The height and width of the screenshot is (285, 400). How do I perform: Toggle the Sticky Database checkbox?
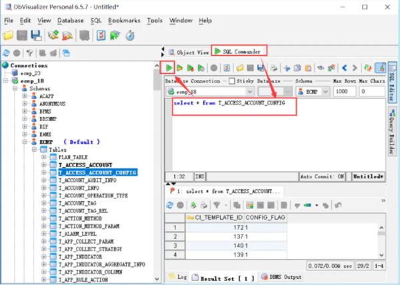[231, 81]
